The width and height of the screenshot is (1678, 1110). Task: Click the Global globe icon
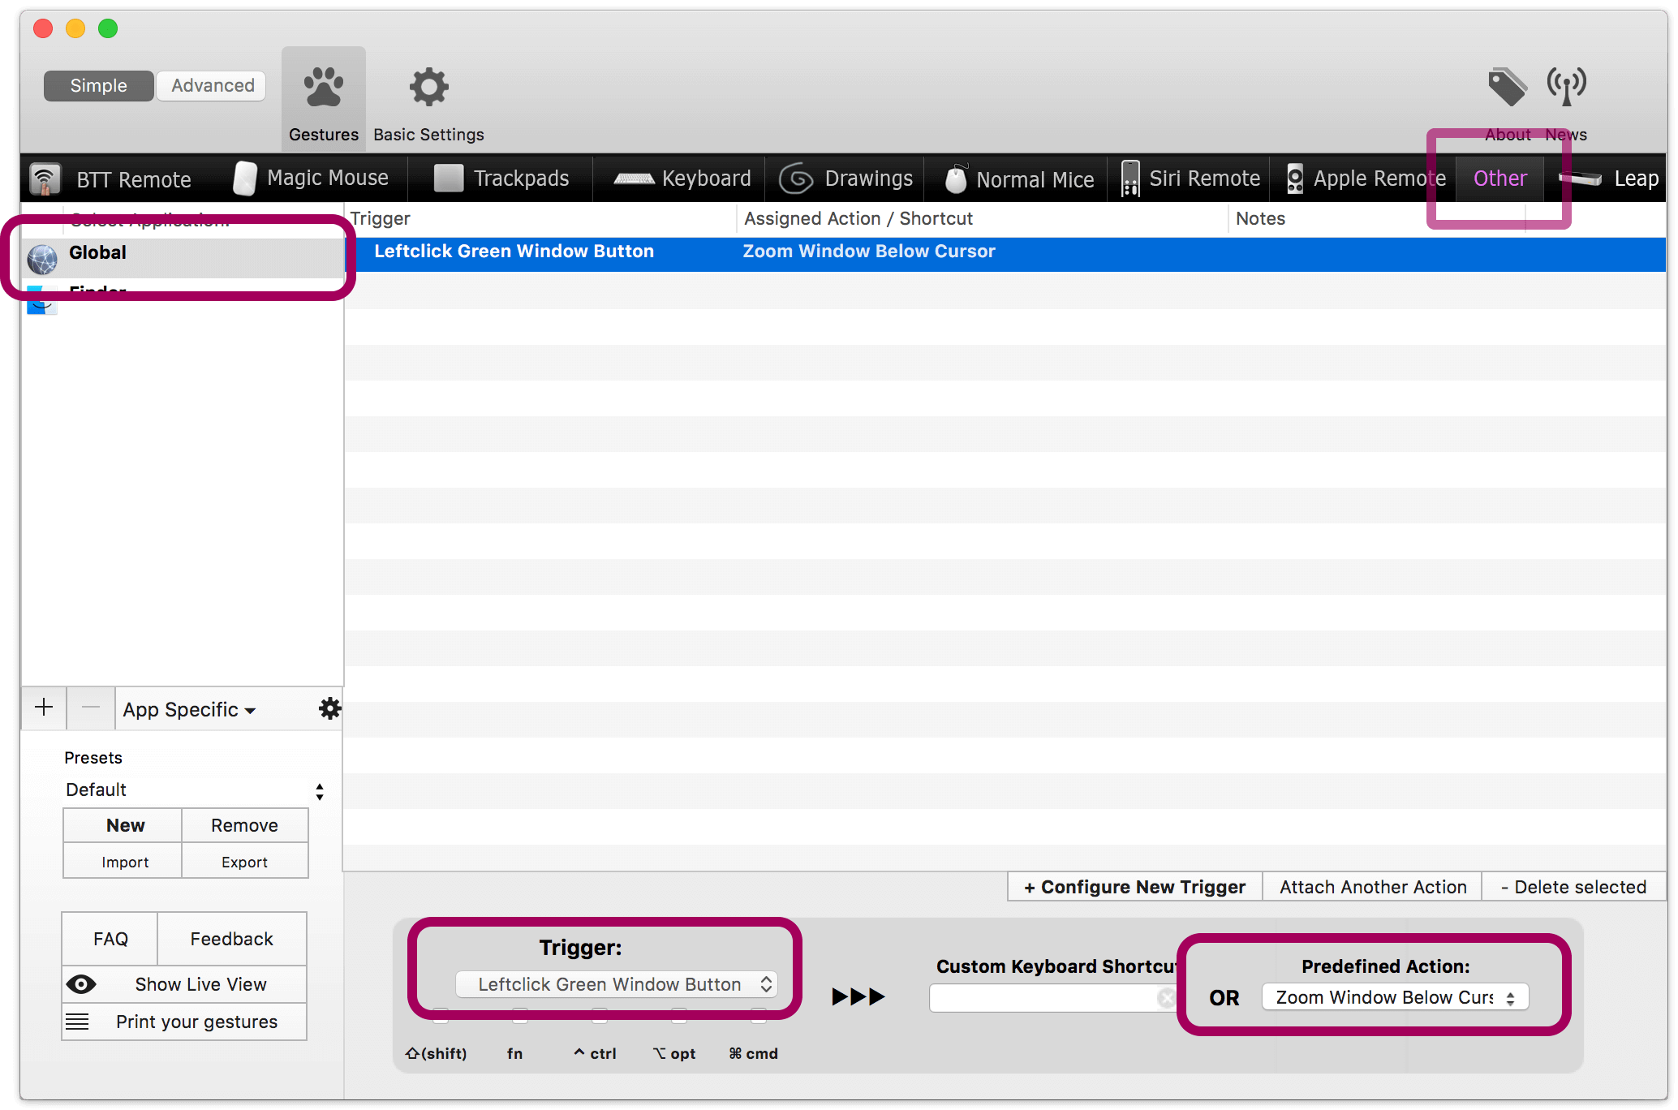42,259
